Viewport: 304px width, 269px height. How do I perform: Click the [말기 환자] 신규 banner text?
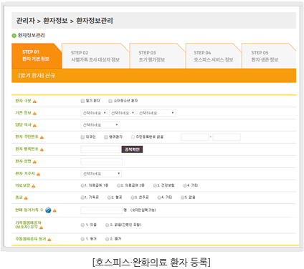point(37,76)
